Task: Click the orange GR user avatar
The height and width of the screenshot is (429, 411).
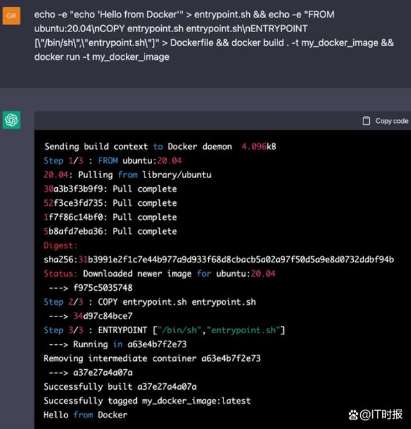Action: 11,16
